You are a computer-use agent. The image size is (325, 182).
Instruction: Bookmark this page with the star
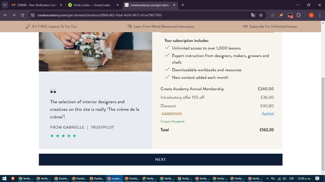(x=261, y=15)
